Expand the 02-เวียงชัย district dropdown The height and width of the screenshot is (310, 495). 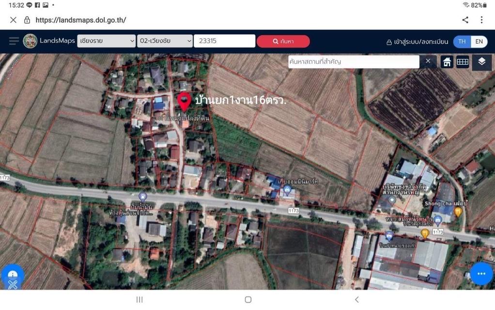coord(165,41)
